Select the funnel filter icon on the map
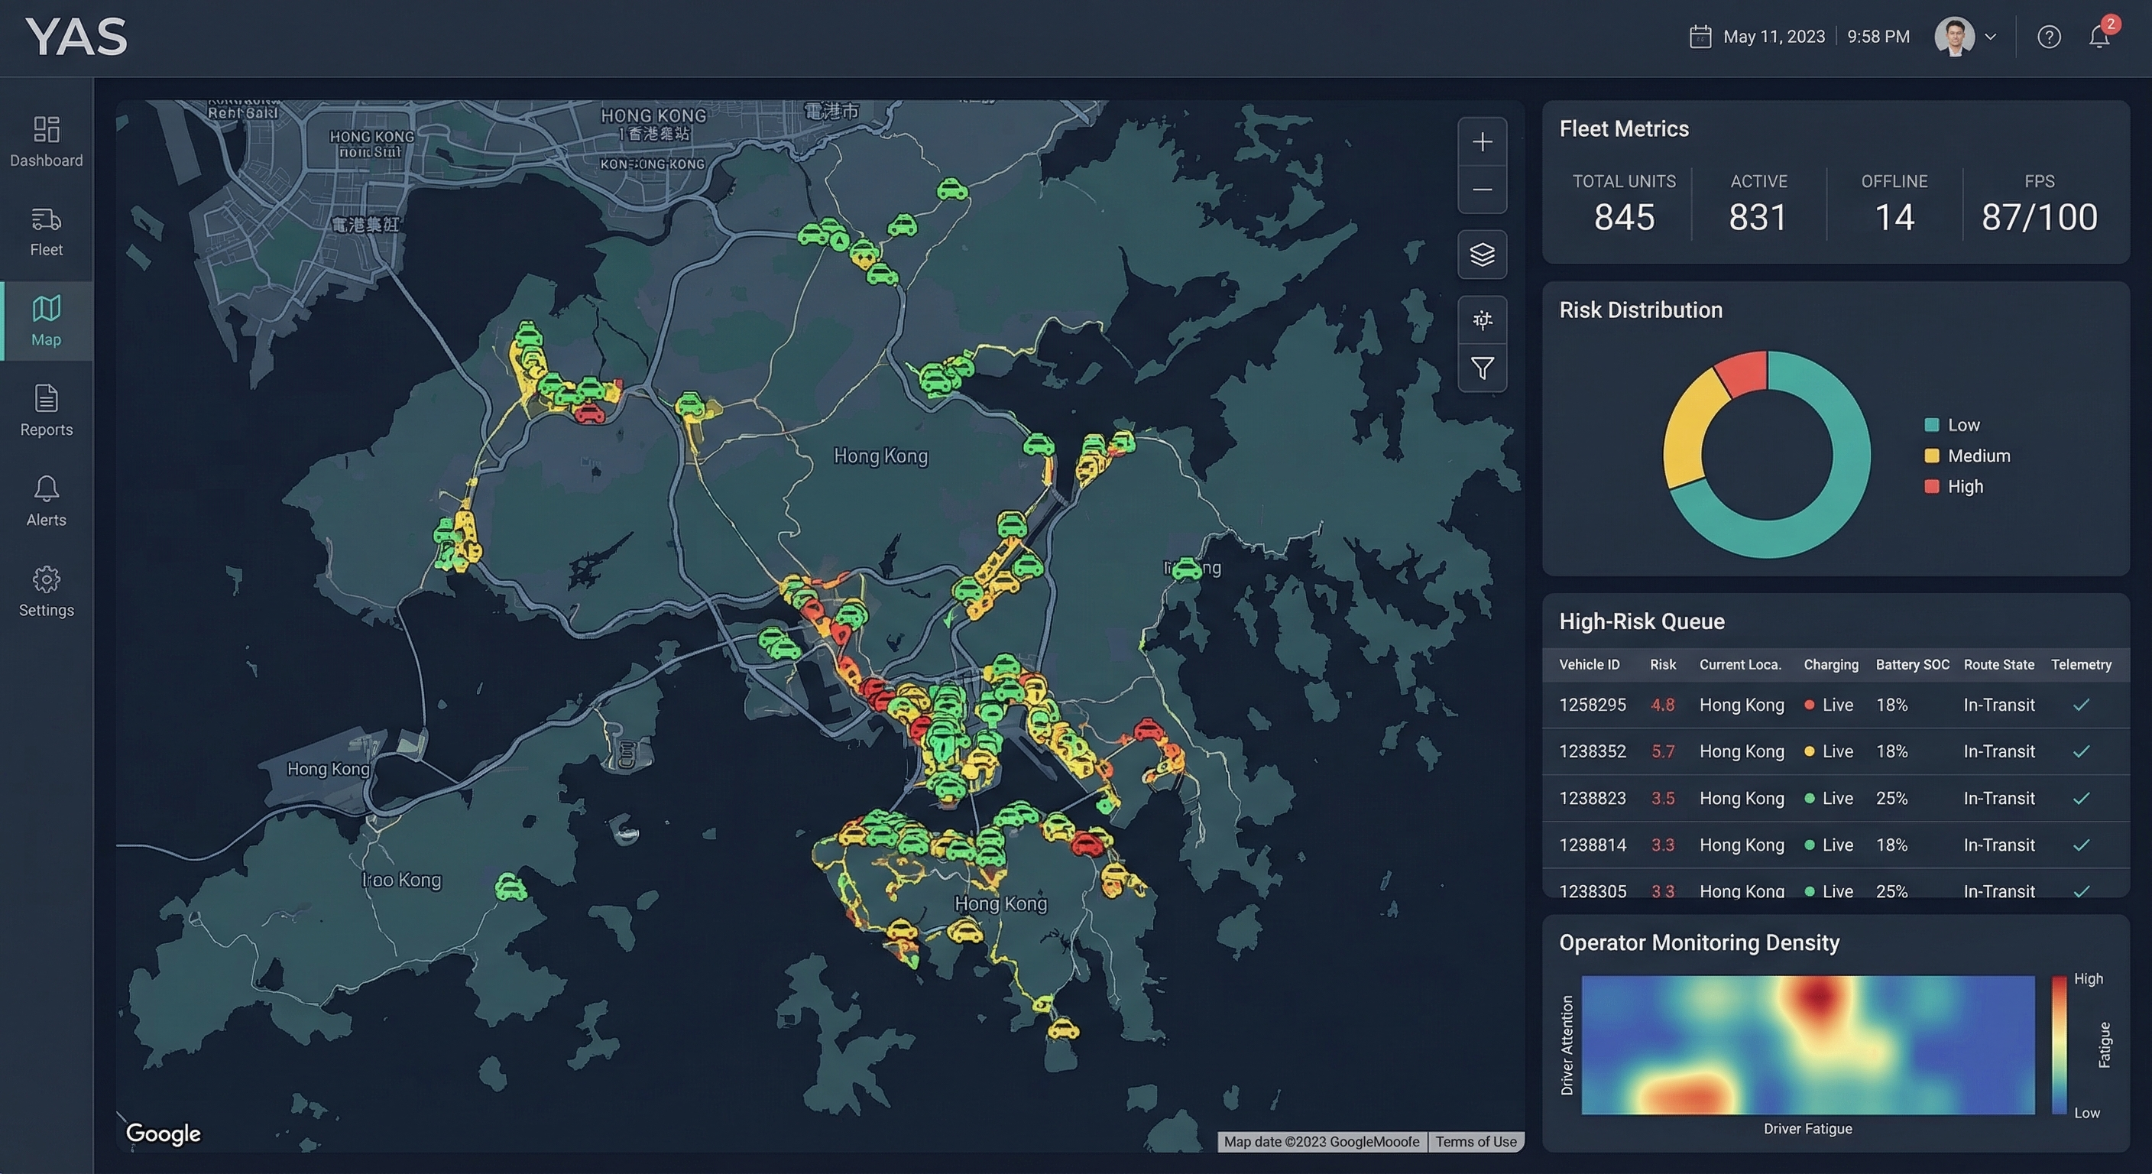The image size is (2152, 1174). [1482, 368]
